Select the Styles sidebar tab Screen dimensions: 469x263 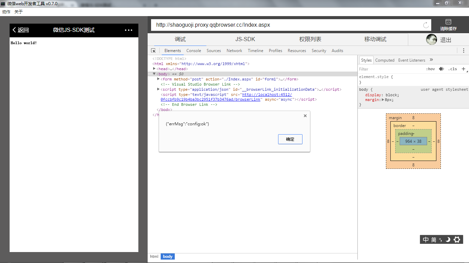point(366,60)
